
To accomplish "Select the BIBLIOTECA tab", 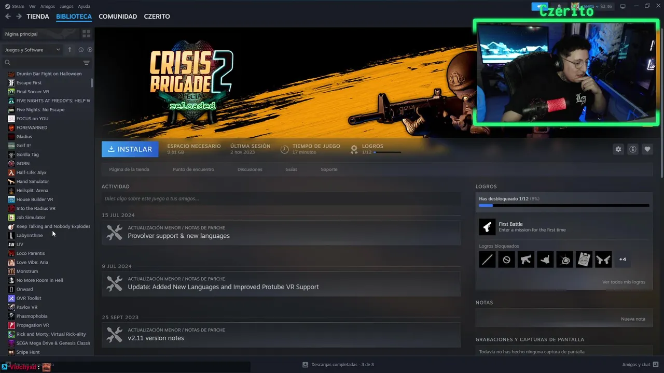I will coord(74,17).
